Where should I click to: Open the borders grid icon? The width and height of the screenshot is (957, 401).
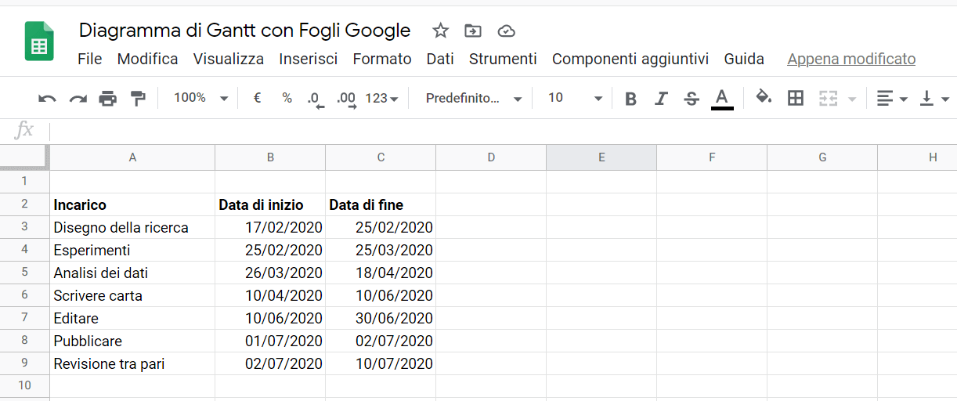point(796,98)
